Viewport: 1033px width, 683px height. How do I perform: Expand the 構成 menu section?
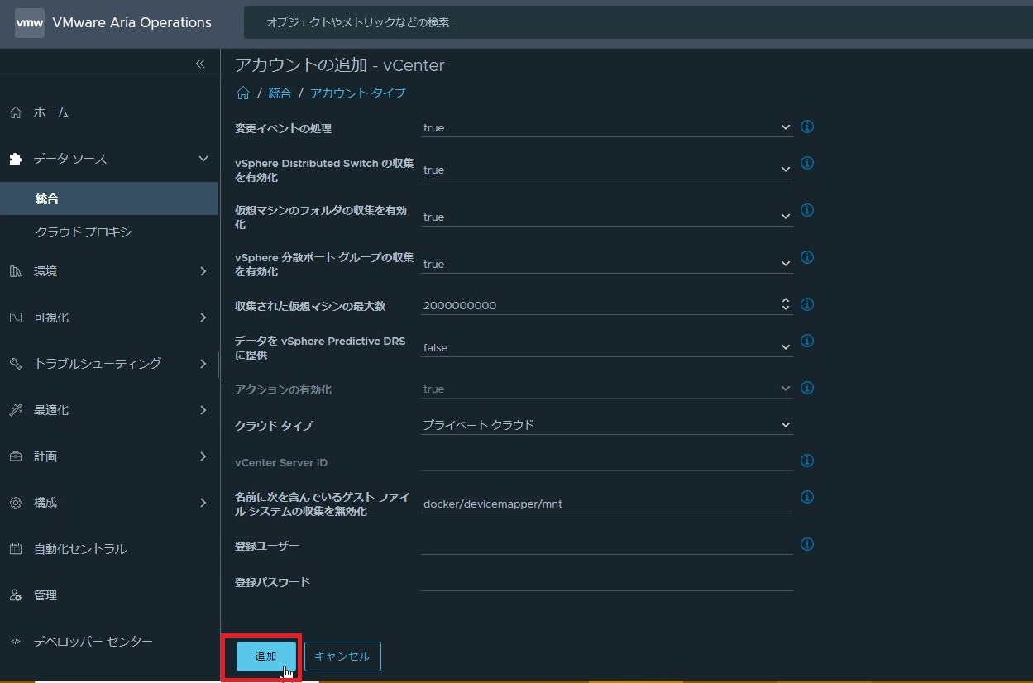(x=203, y=503)
